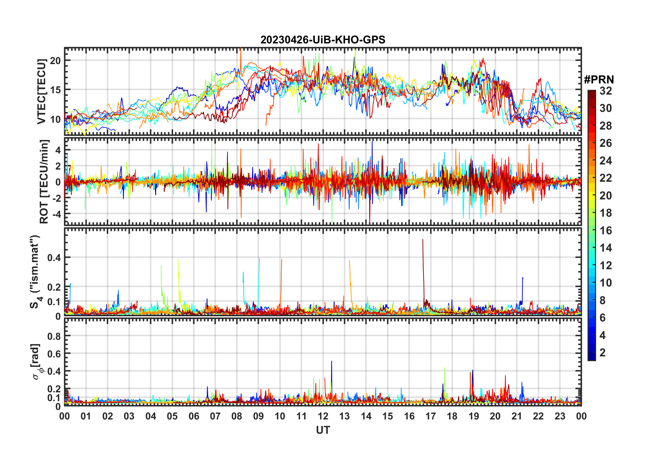Click sigma phi axis tick label 0.6
The height and width of the screenshot is (451, 646).
click(x=54, y=354)
